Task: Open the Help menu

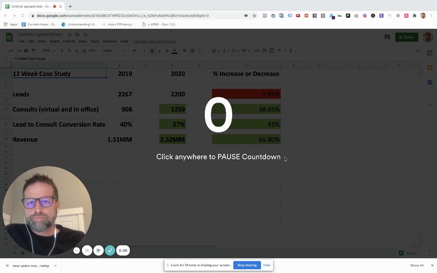Action: [x=124, y=41]
